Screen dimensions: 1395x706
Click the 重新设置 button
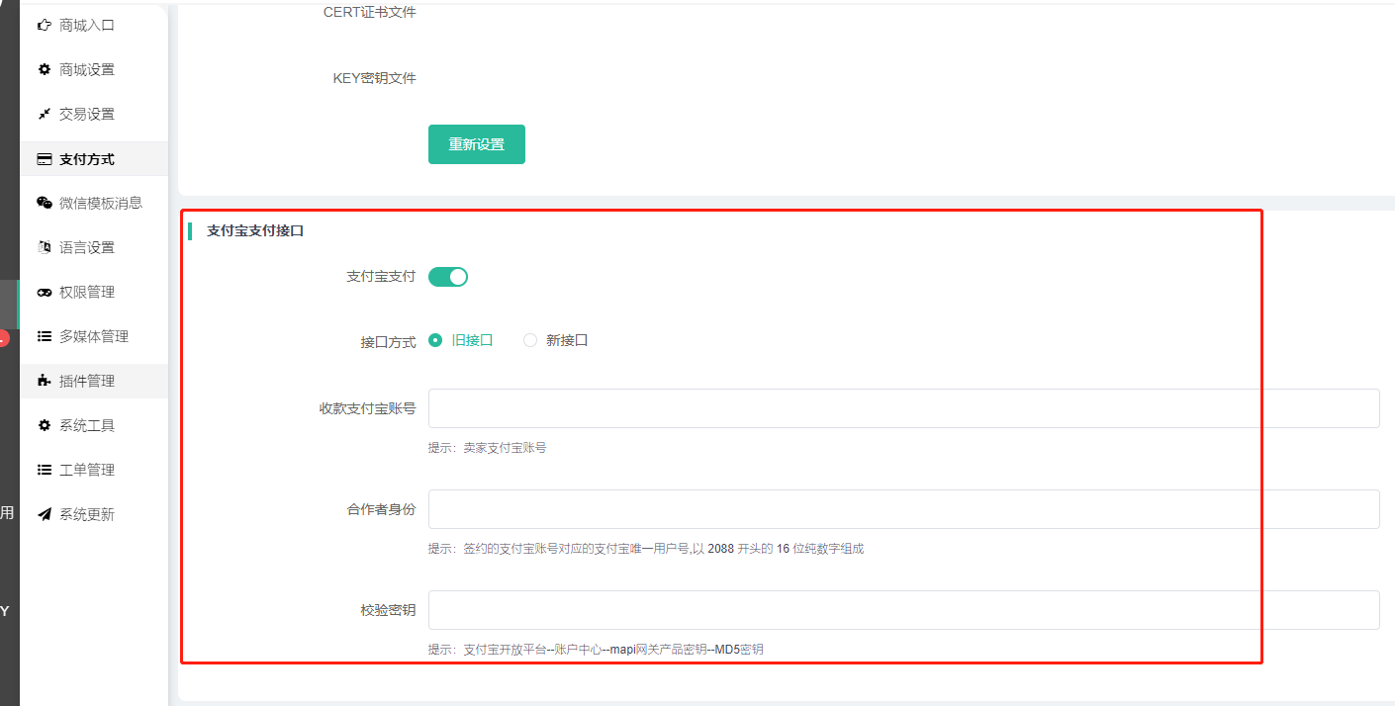point(477,144)
